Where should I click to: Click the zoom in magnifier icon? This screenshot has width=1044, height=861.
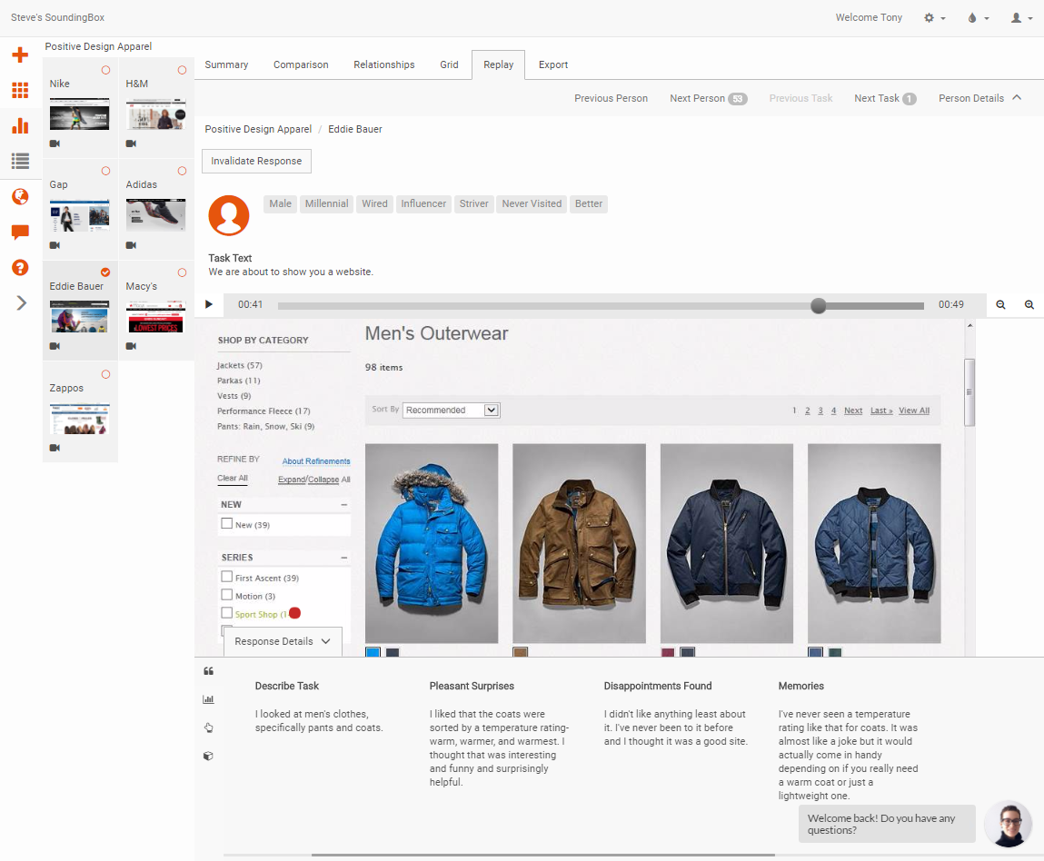click(x=1029, y=305)
